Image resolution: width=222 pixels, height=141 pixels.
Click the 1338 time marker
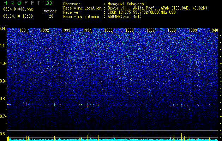(172, 30)
